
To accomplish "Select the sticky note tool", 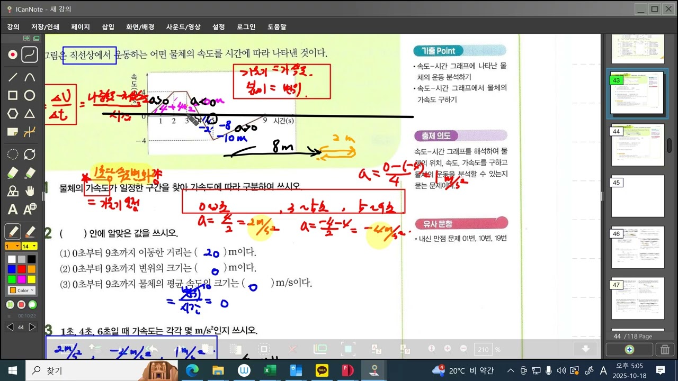I will 13,132.
